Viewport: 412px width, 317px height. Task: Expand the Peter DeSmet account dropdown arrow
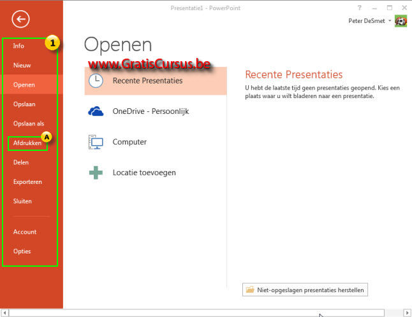(390, 21)
